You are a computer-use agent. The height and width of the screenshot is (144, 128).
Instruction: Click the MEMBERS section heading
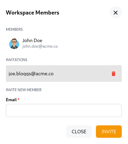pyautogui.click(x=14, y=29)
